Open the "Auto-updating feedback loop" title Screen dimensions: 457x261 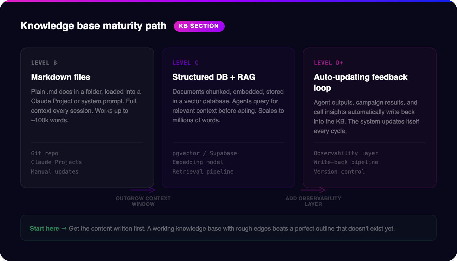click(x=361, y=82)
